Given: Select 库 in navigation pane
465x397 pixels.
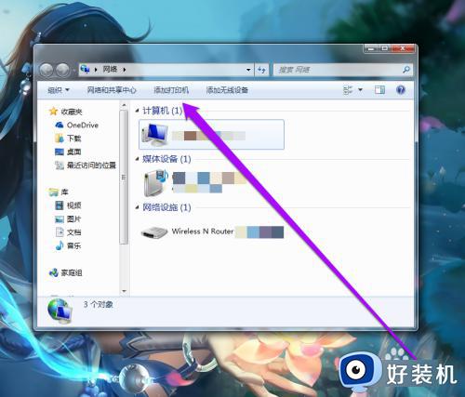Looking at the screenshot, I should point(64,192).
